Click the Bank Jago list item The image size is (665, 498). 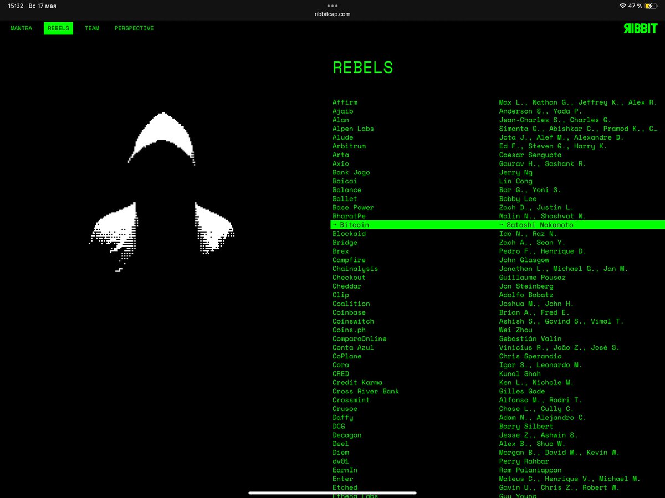351,172
